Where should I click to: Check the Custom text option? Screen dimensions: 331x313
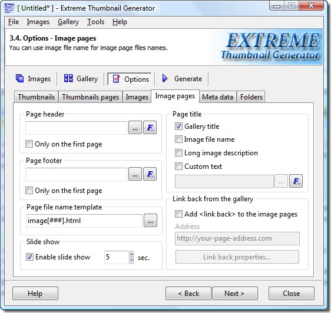click(178, 167)
